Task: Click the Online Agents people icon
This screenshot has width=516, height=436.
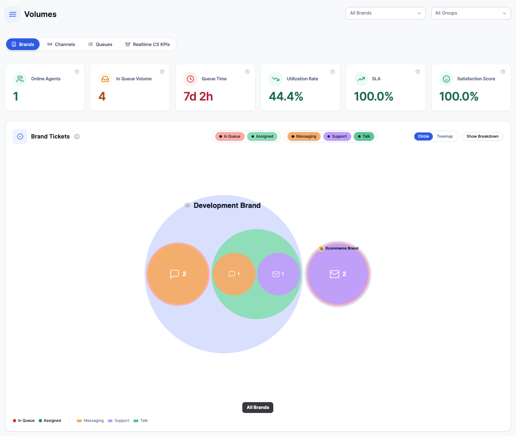Action: [x=20, y=79]
